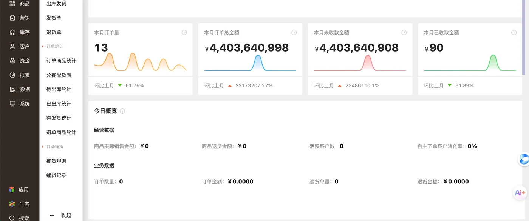Image resolution: width=529 pixels, height=221 pixels.
Task: Open 已出库统计 submenu item
Action: 59,104
